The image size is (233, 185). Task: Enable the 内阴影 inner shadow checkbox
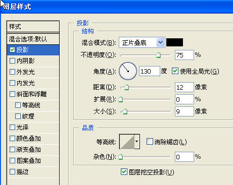point(12,60)
